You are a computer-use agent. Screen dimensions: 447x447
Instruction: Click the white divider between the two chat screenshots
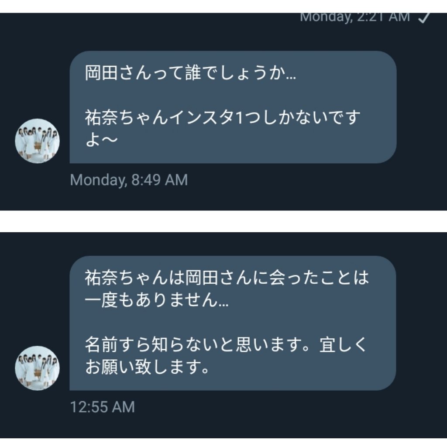223,221
